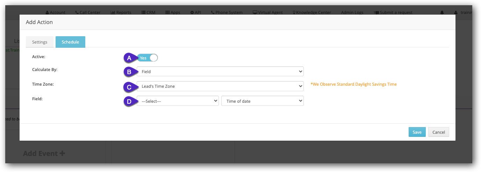Screen dimensions: 481x172
Task: Open the Account menu
Action: click(x=55, y=12)
